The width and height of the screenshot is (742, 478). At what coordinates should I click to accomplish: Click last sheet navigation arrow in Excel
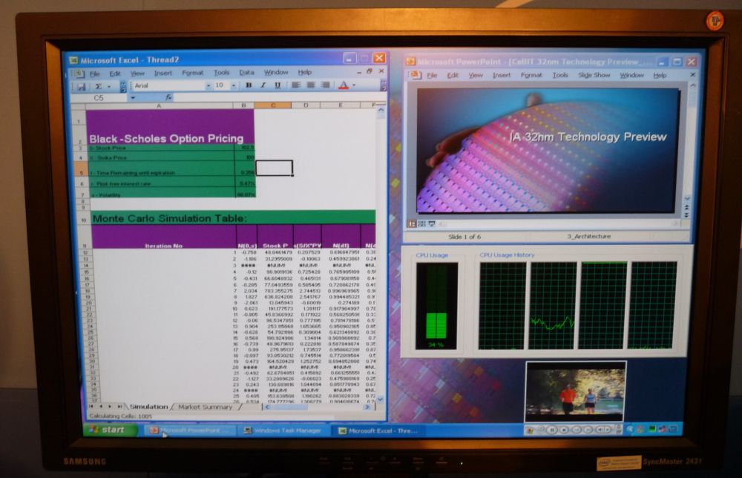(119, 407)
